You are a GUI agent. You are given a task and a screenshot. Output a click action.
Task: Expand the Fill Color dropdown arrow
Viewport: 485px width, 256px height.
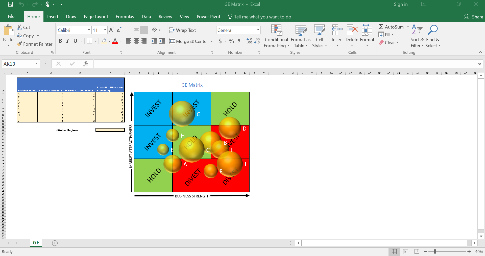(x=109, y=41)
